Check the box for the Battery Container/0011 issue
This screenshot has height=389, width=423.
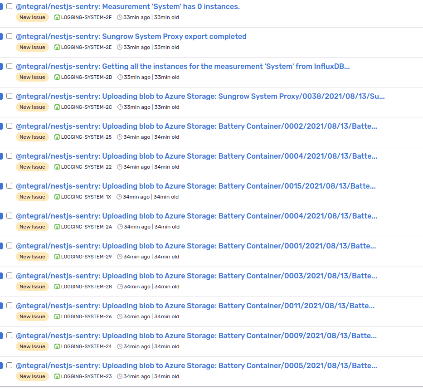pos(10,306)
